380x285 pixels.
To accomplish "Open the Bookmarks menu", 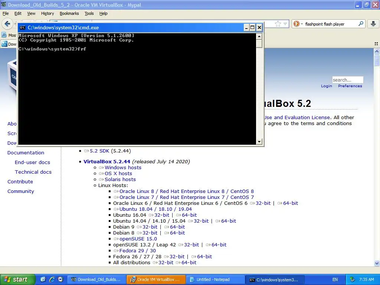I will click(69, 14).
